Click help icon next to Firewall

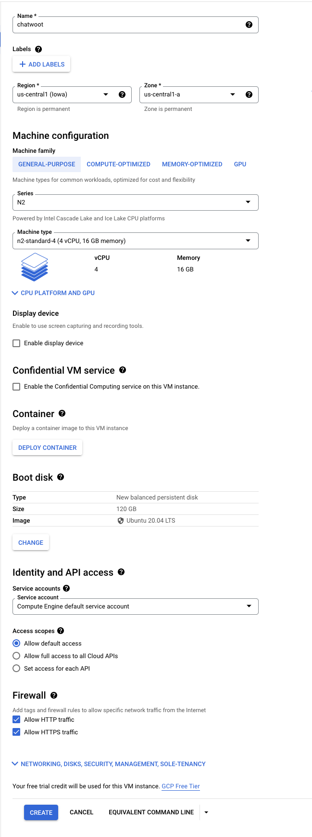coord(54,695)
